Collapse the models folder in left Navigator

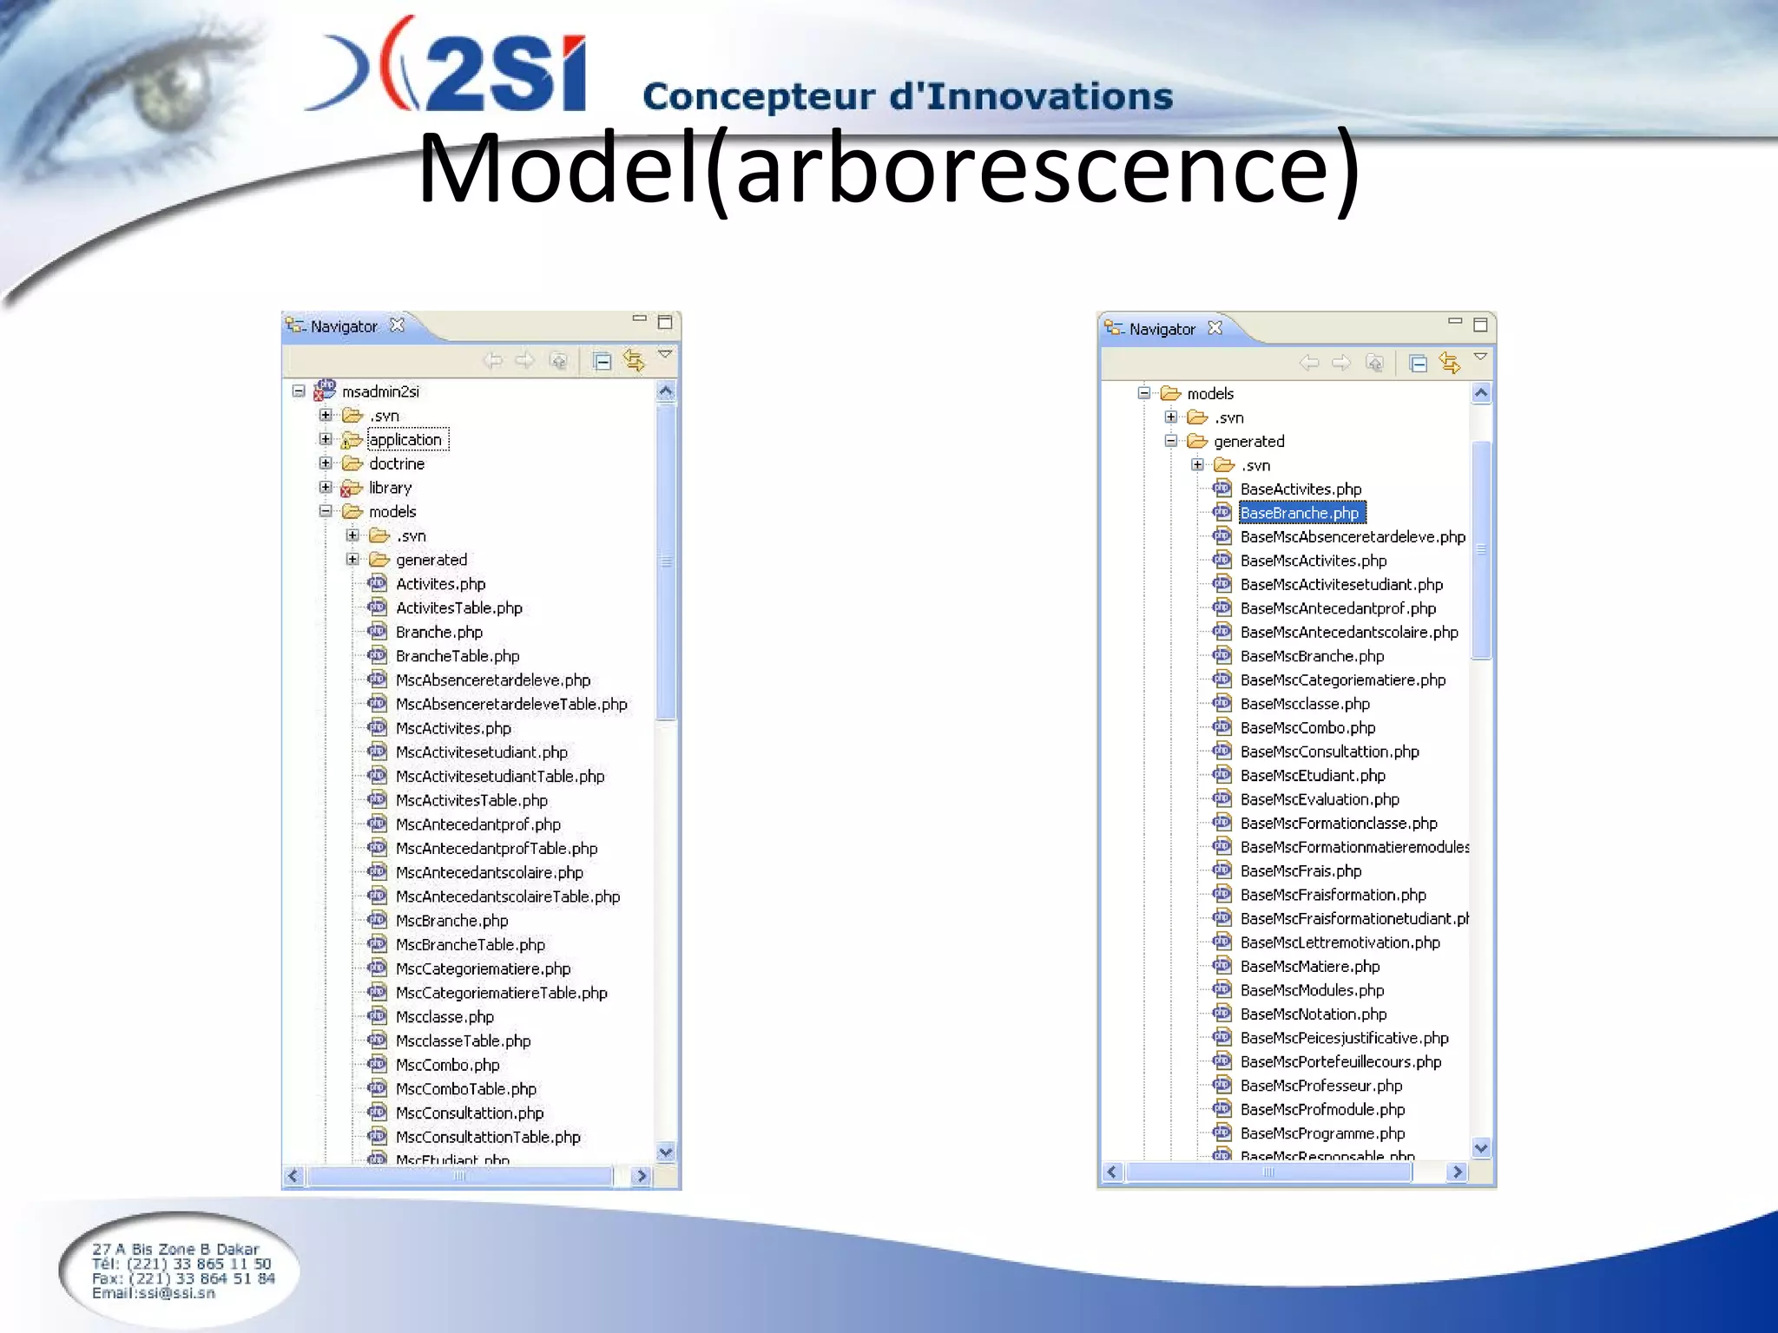[326, 511]
